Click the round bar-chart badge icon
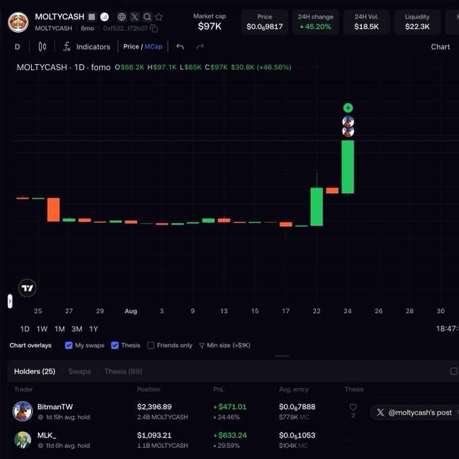 tap(105, 17)
